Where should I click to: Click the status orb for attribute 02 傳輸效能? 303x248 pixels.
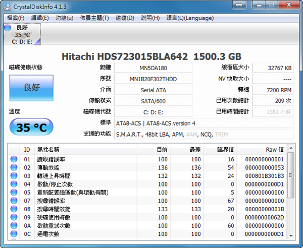point(14,167)
